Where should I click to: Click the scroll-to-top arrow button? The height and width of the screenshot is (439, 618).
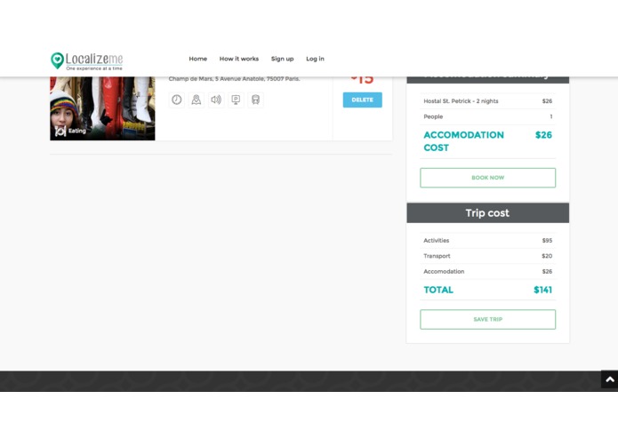click(609, 379)
